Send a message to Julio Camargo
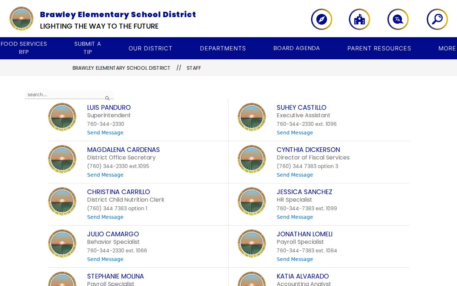Viewport: 457px width, 286px height. point(105,259)
